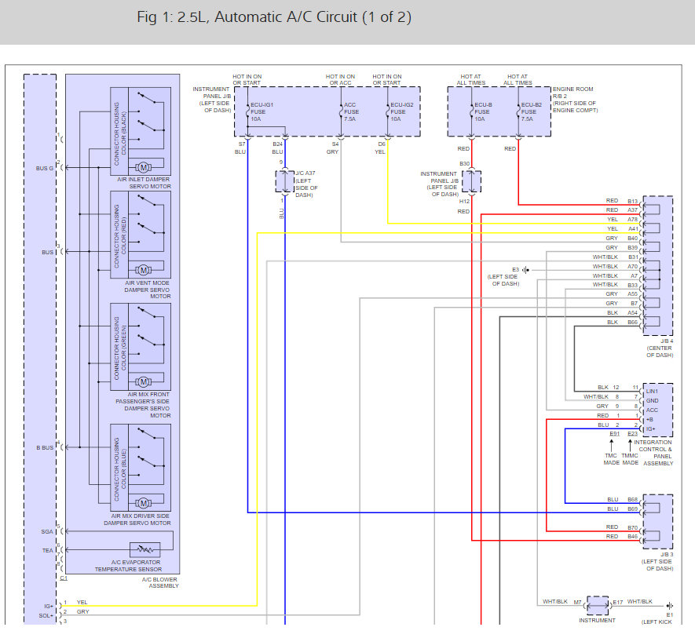Click the ECU-B fuse symbol
Viewport: 695px width, 638px height.
(472, 111)
